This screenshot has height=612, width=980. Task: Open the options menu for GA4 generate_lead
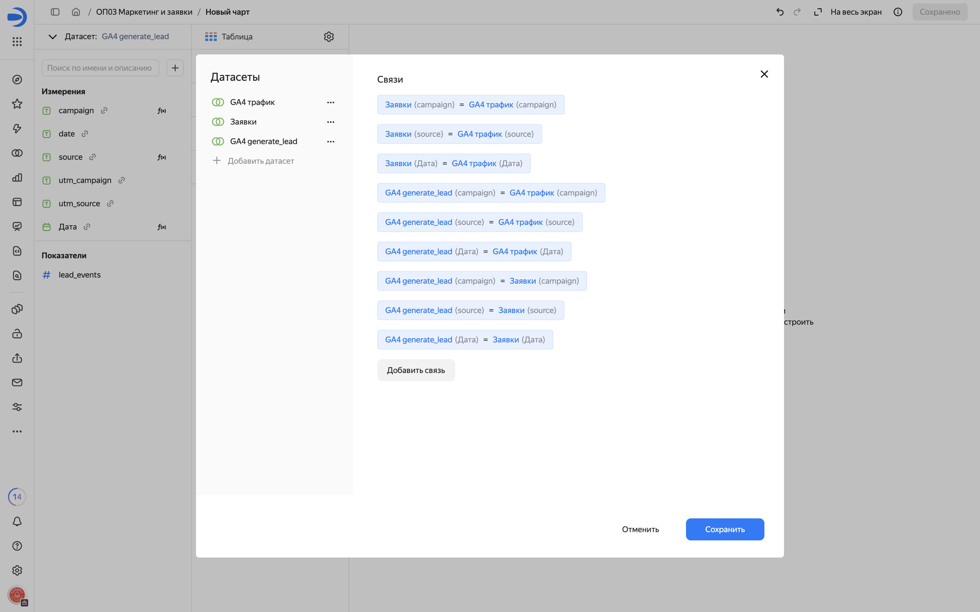(x=330, y=142)
